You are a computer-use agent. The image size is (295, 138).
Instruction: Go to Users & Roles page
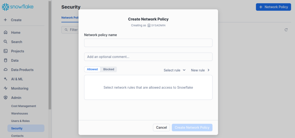point(20,121)
